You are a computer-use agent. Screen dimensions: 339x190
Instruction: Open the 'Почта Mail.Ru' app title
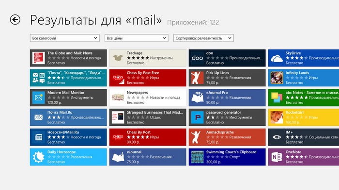[x=60, y=112]
